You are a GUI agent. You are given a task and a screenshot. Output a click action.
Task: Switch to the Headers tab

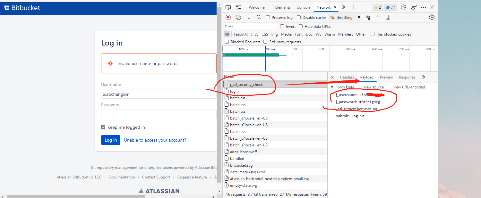[x=347, y=77]
